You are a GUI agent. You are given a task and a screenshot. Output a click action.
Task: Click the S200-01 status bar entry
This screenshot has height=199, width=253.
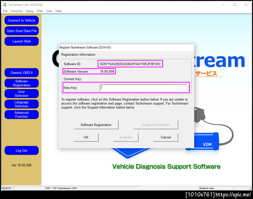point(7,188)
